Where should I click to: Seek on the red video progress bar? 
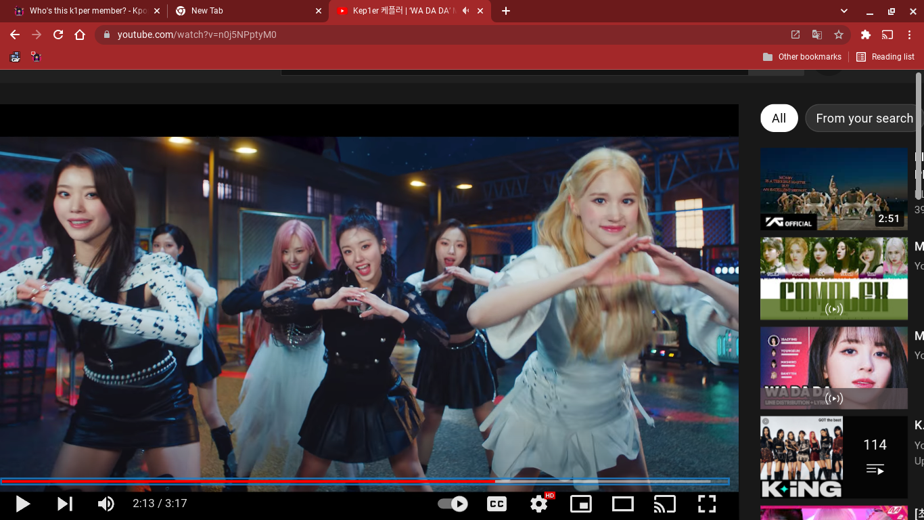tap(365, 481)
